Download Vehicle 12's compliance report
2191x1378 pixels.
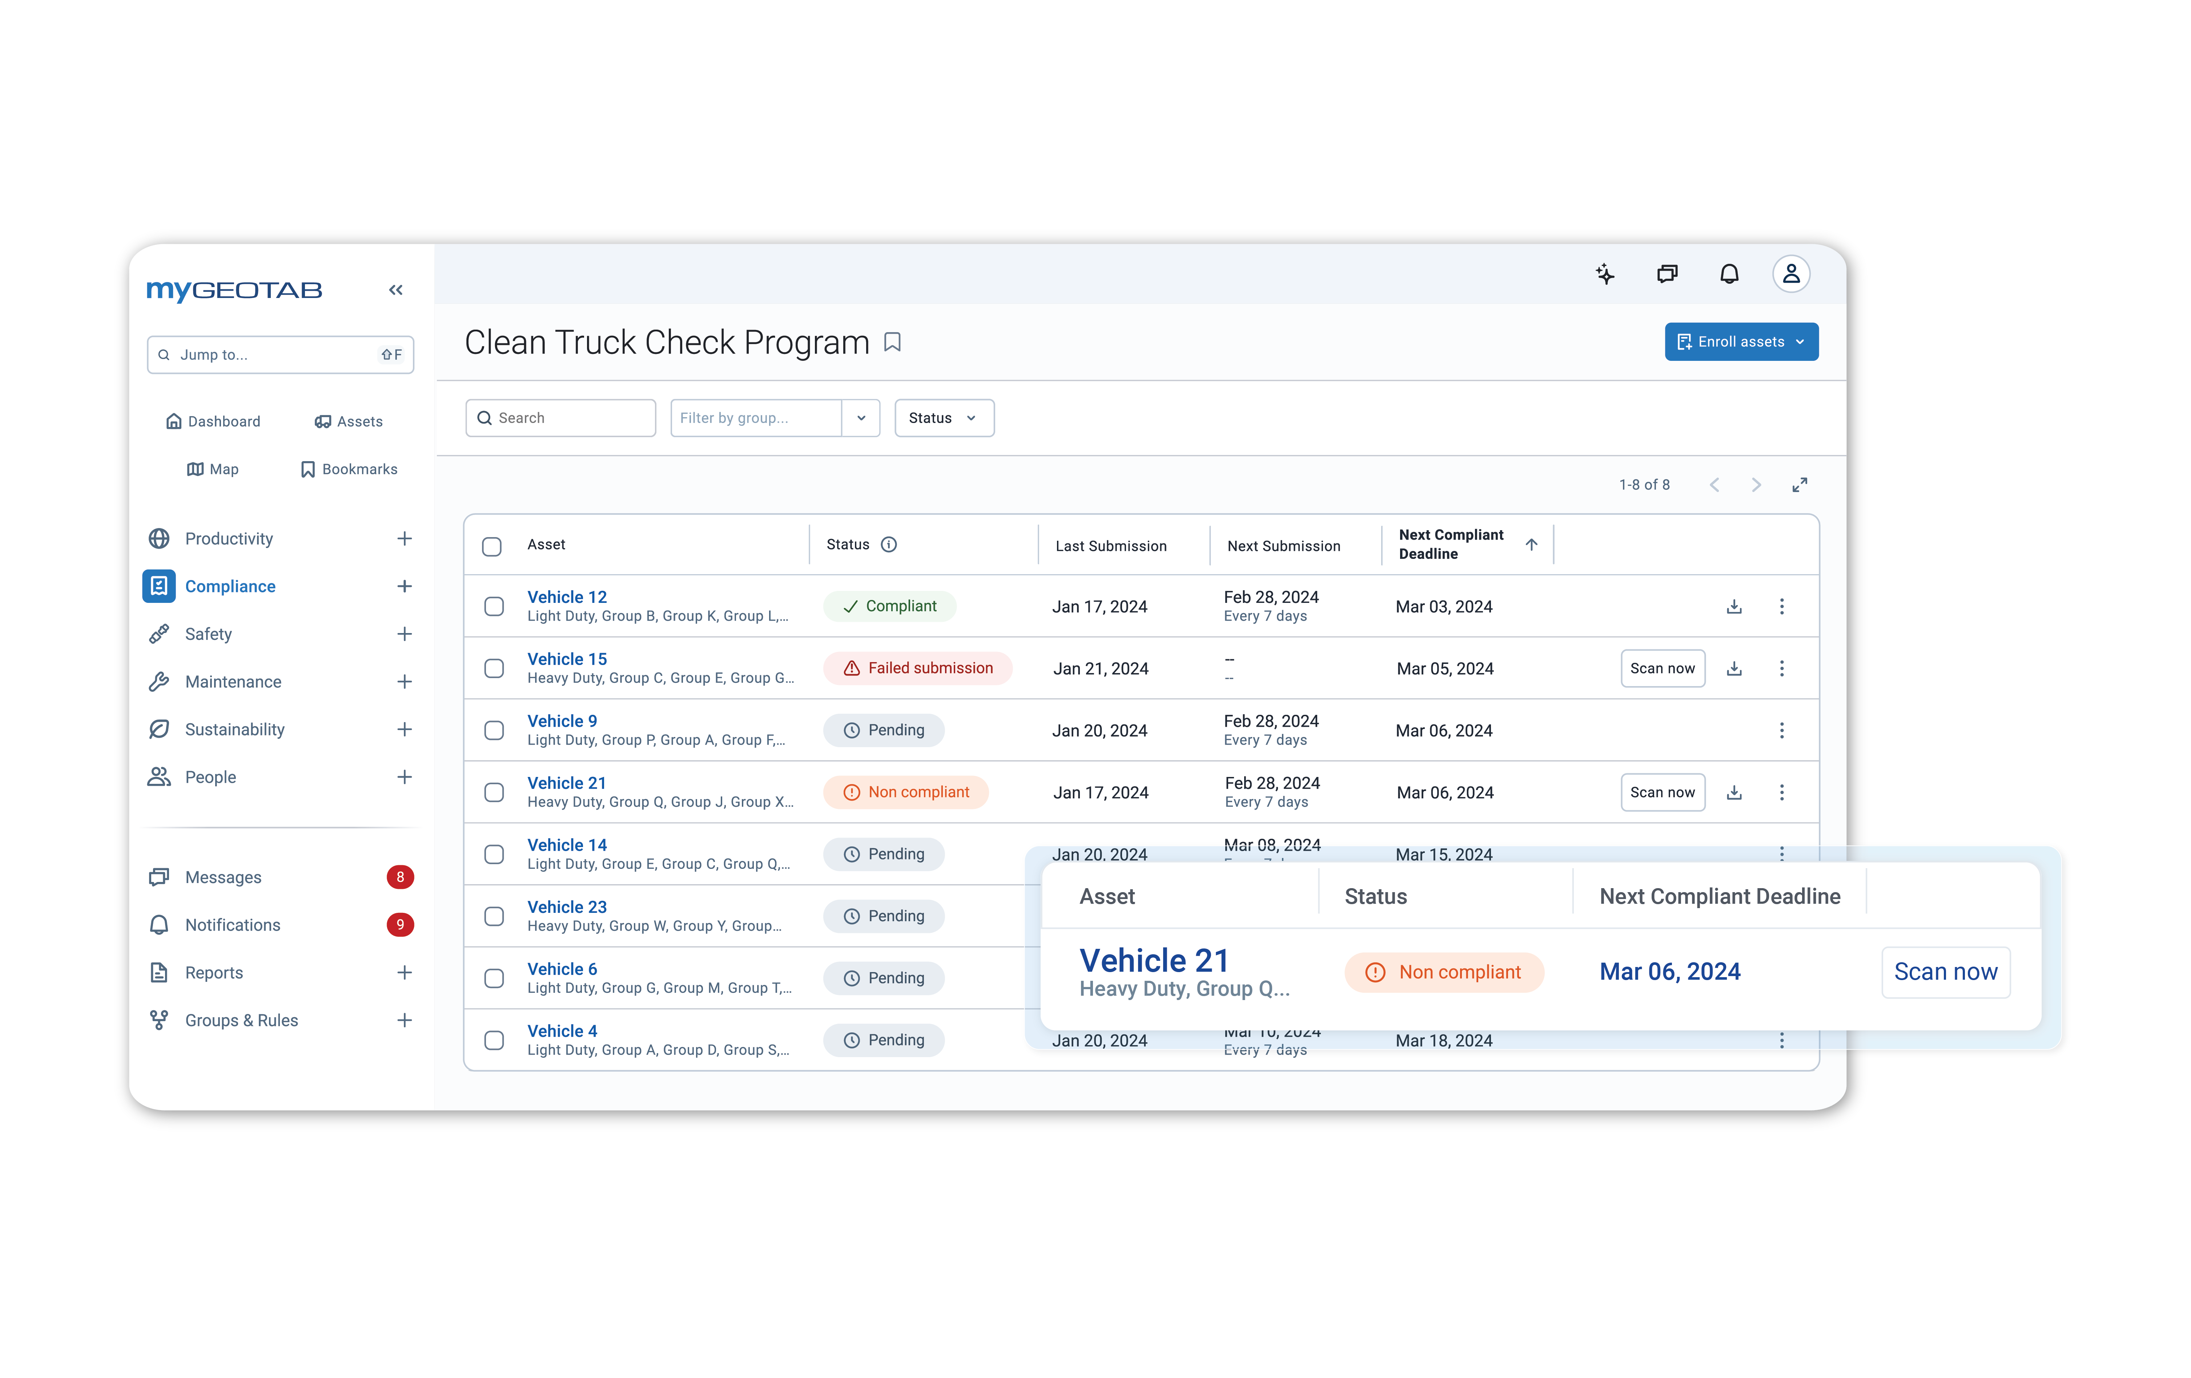click(1734, 606)
